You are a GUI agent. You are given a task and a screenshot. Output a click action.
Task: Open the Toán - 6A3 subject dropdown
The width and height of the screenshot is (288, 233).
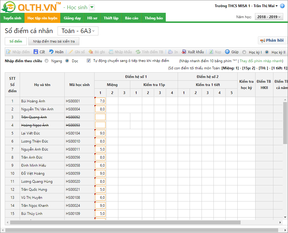(78, 31)
